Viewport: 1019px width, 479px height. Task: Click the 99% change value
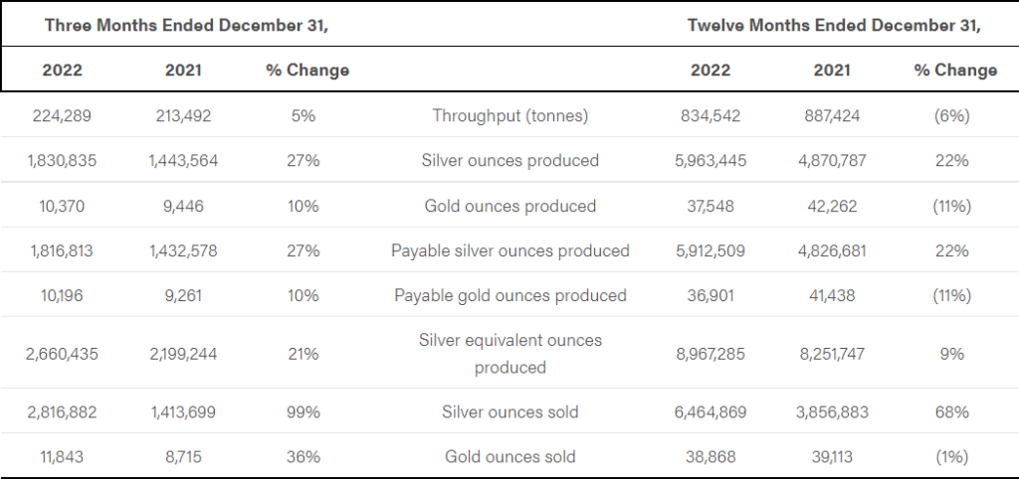pyautogui.click(x=305, y=411)
